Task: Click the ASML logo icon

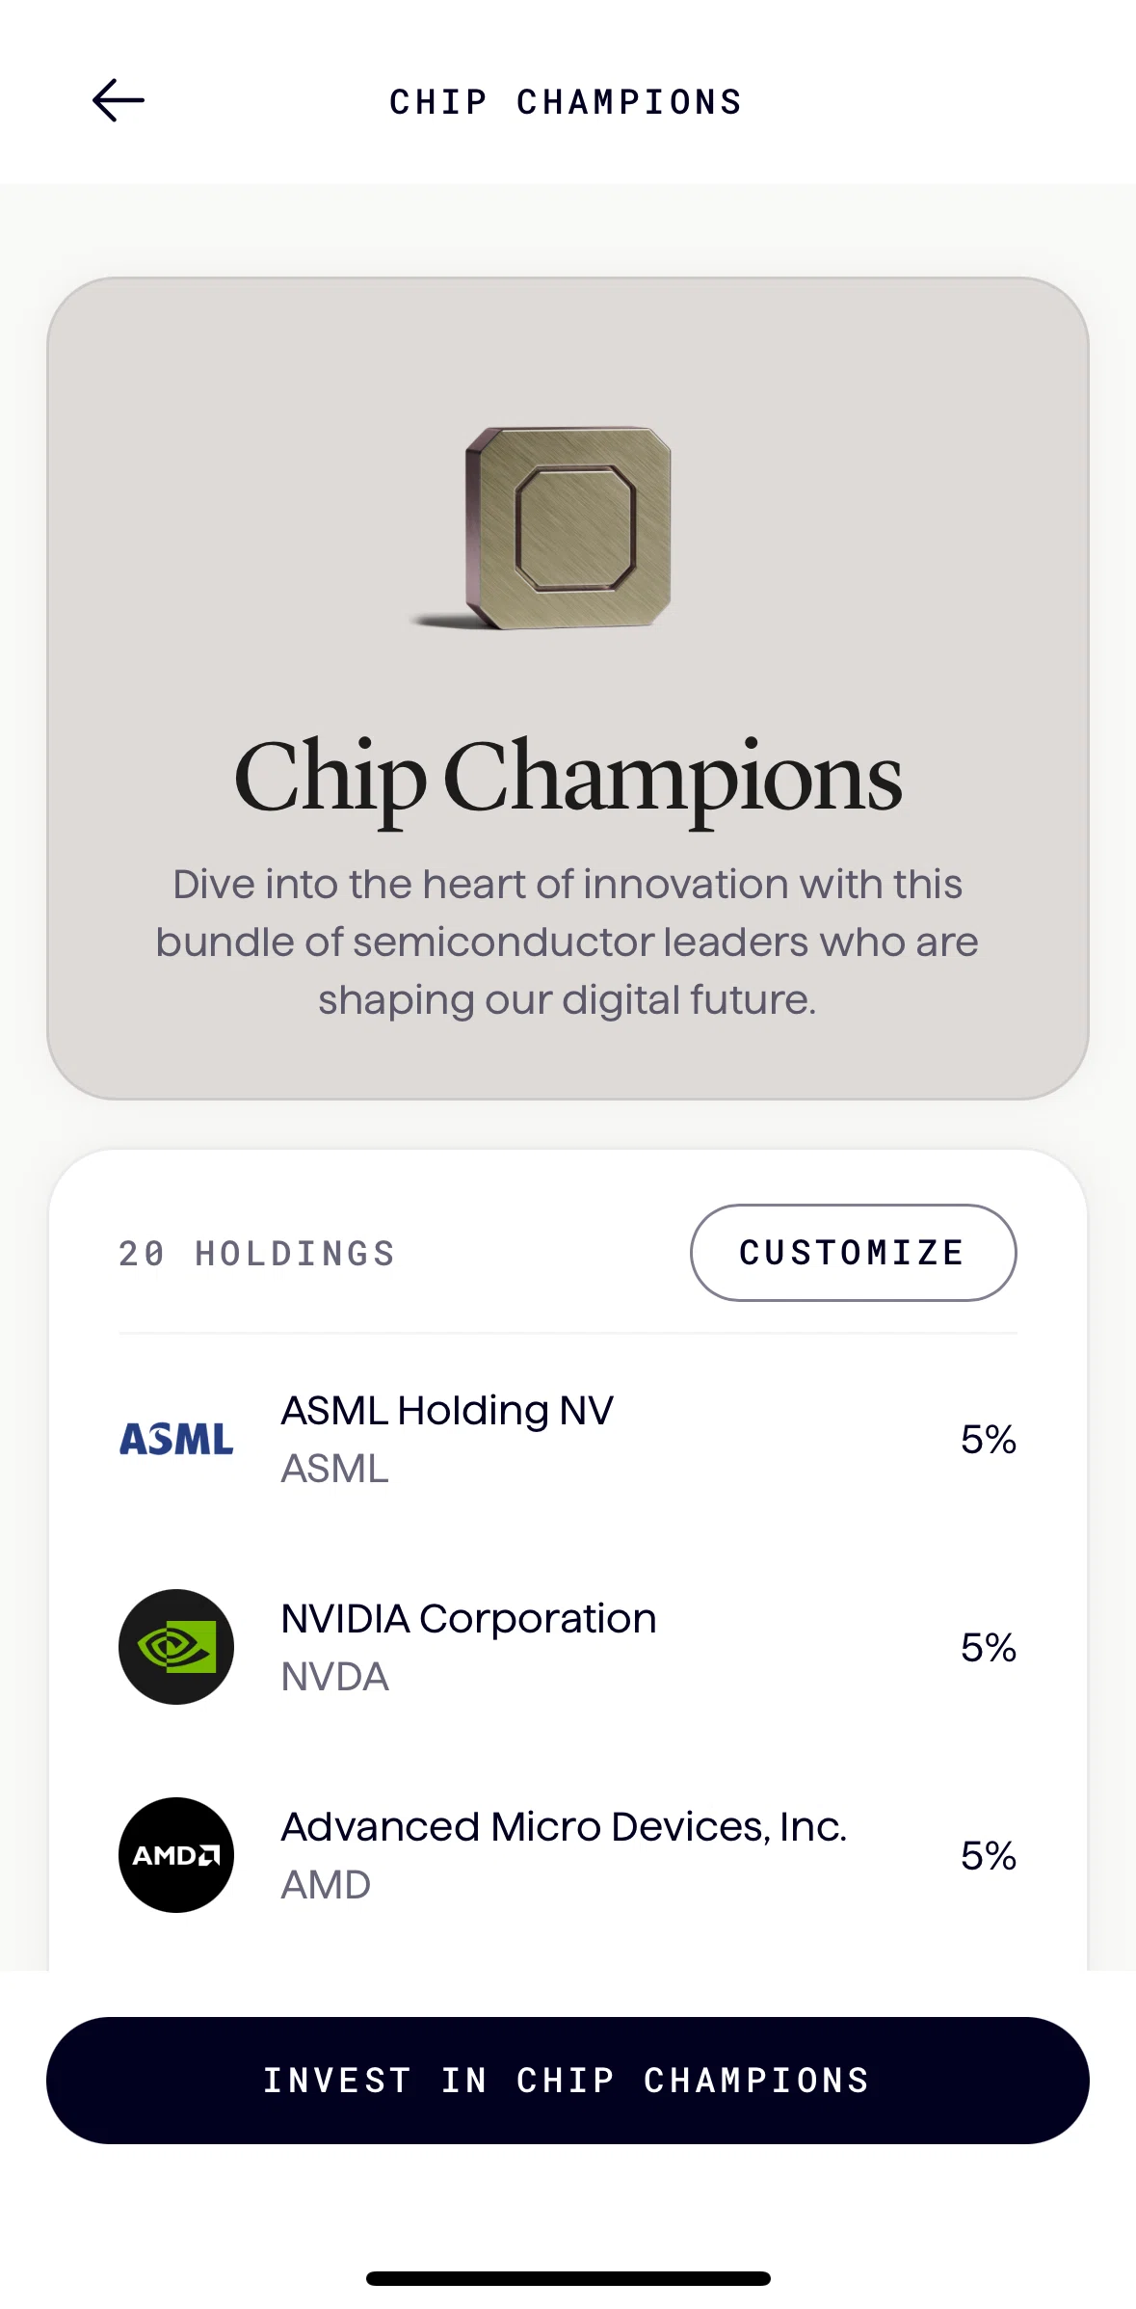Action: point(176,1439)
